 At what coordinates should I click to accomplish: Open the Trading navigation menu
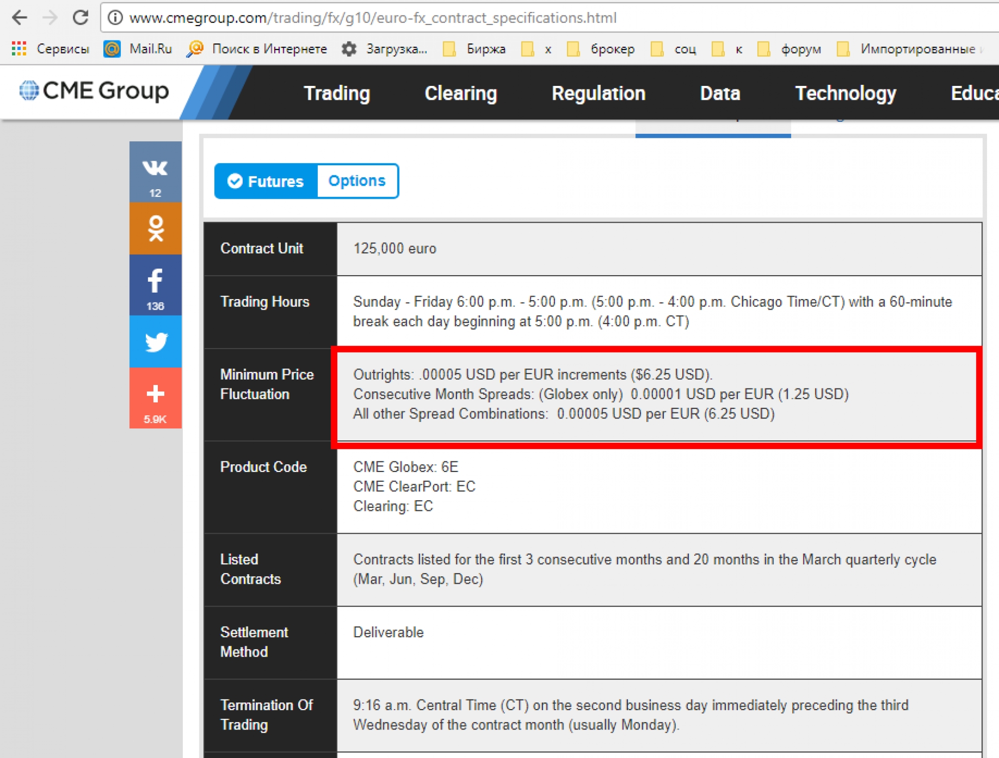(337, 93)
